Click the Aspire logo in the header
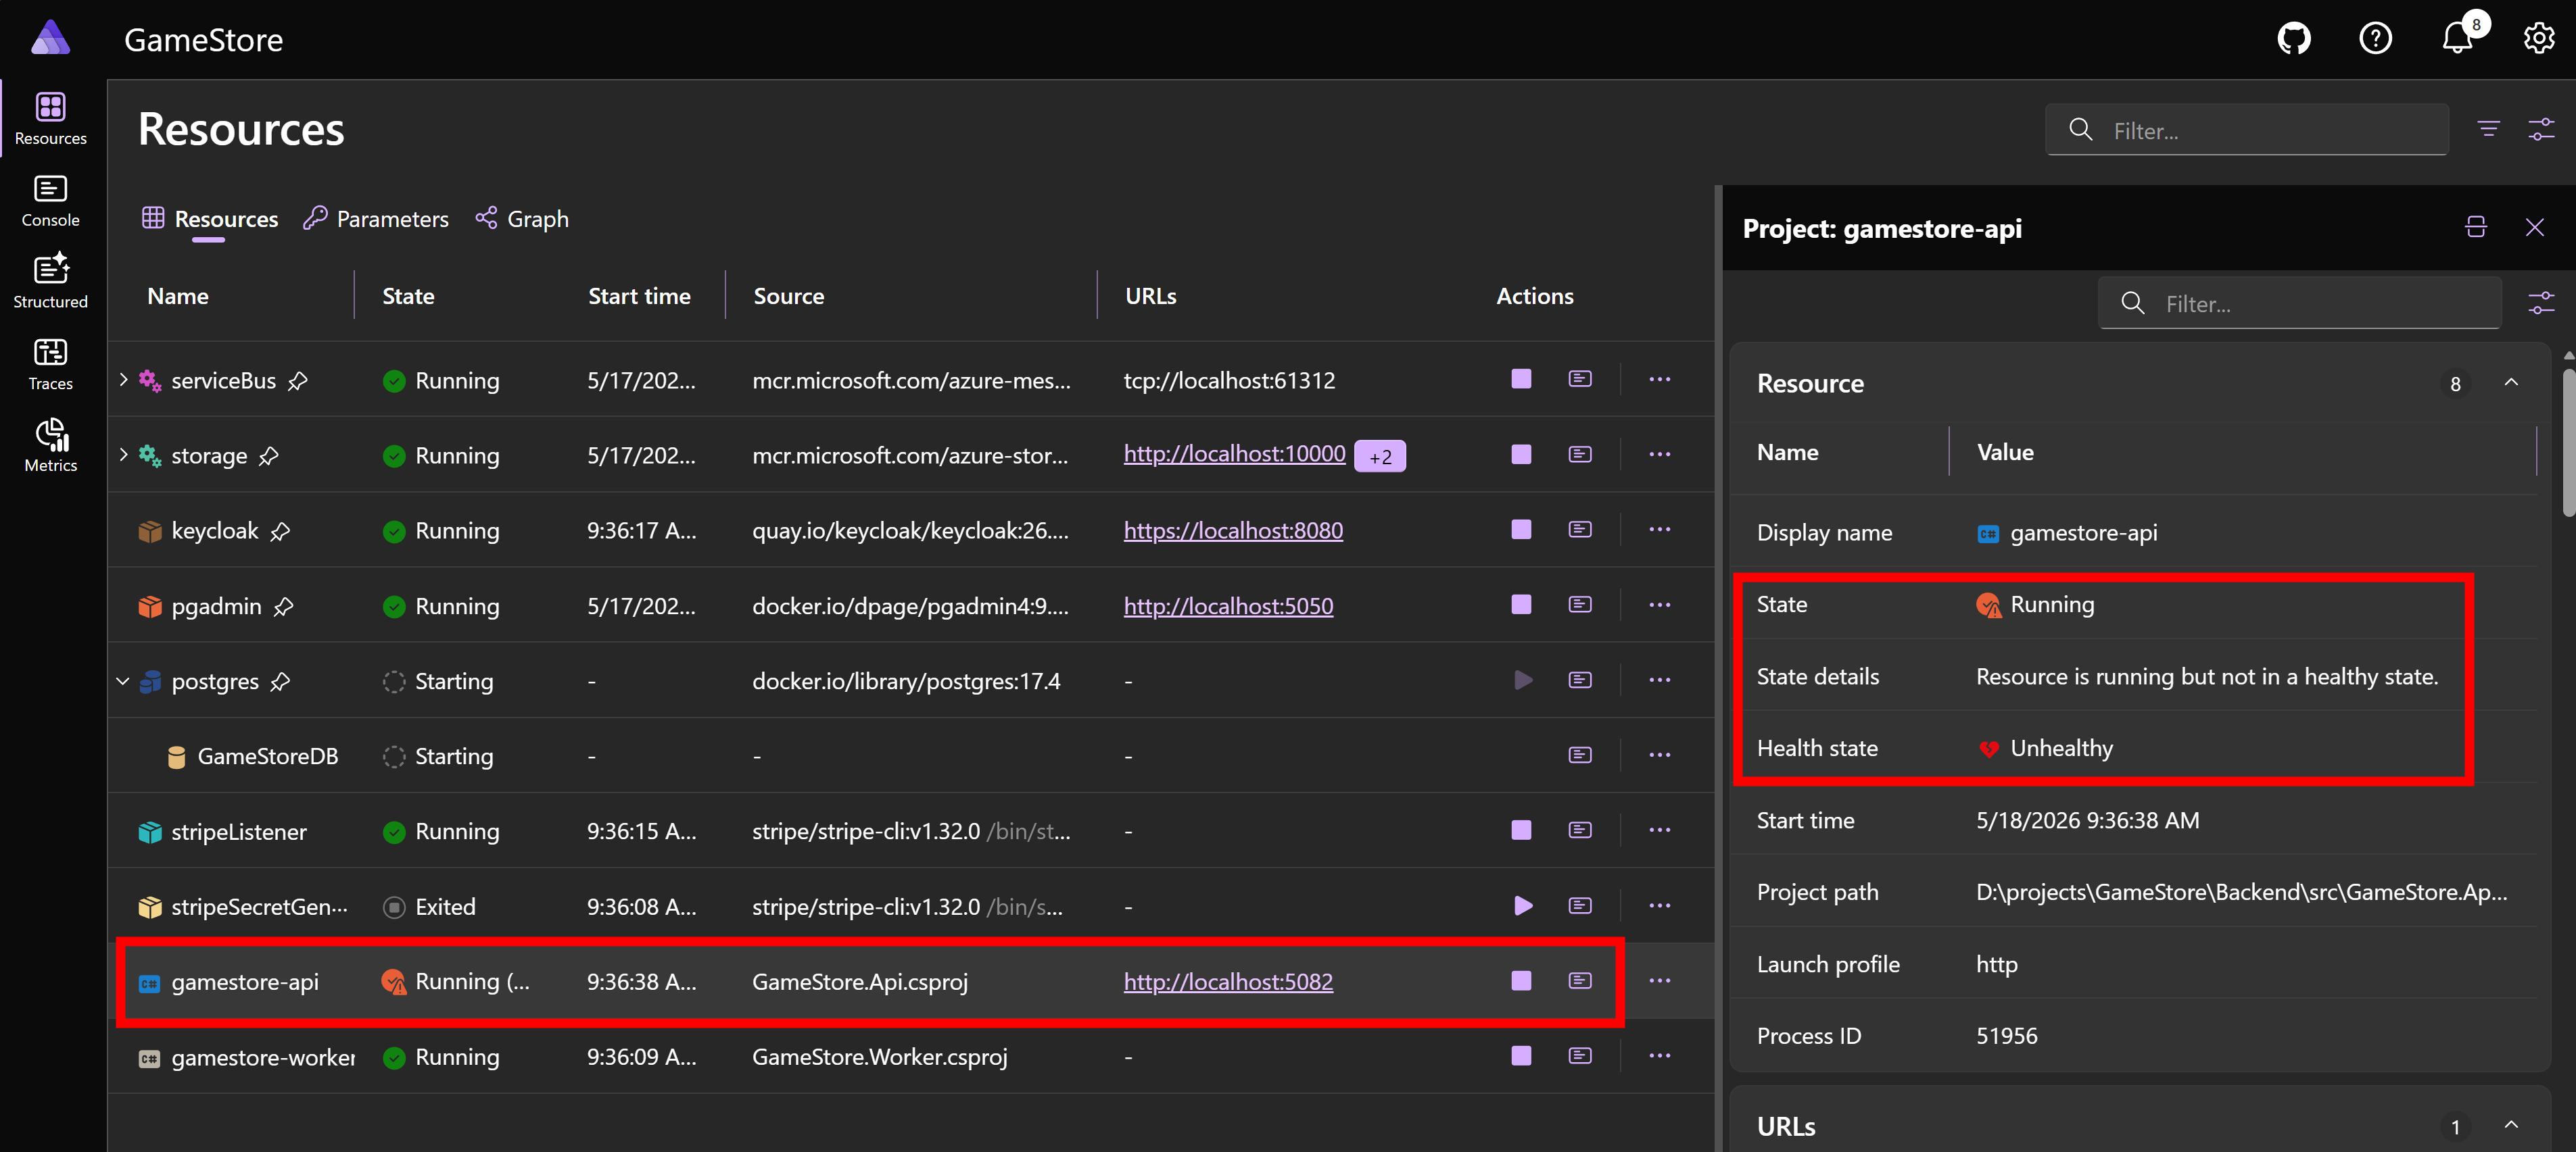Screen dimensions: 2576x1152 (50, 38)
